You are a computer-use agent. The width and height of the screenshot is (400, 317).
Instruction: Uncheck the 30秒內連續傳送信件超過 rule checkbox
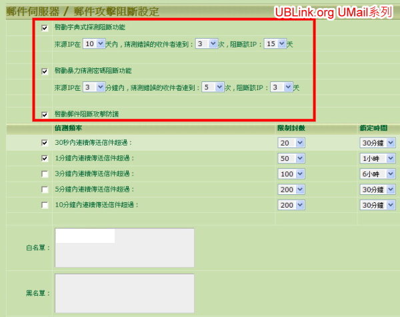point(45,142)
